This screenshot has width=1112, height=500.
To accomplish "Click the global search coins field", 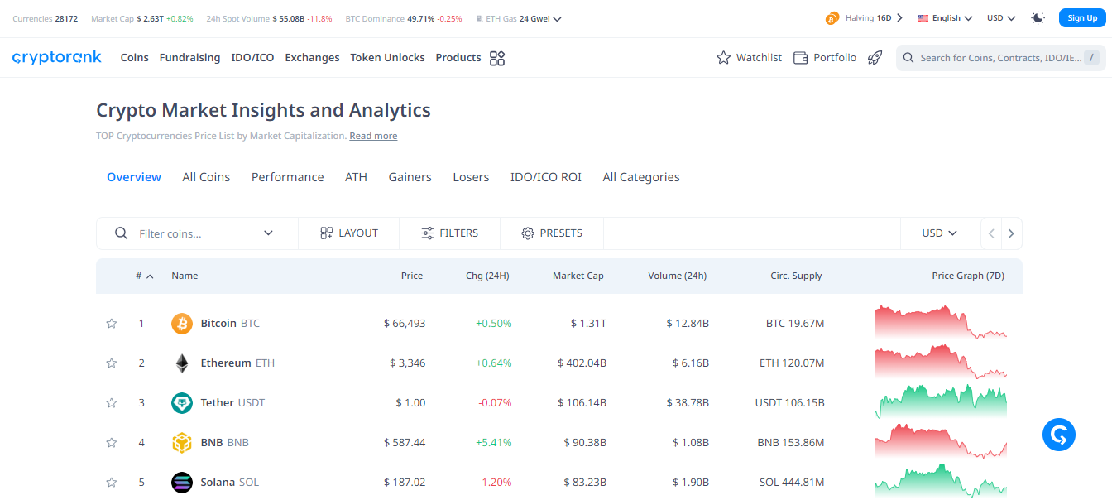I will [1000, 58].
